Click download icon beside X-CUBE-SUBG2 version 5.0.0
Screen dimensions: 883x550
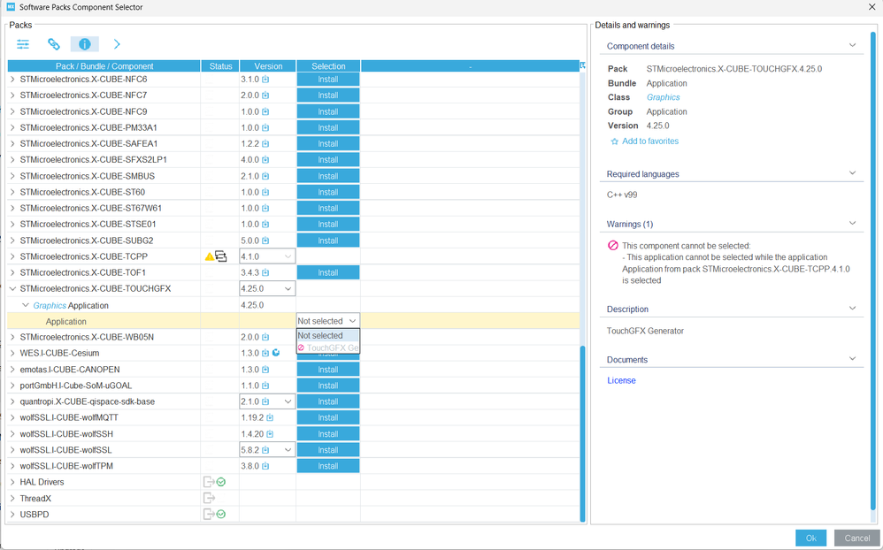[265, 241]
